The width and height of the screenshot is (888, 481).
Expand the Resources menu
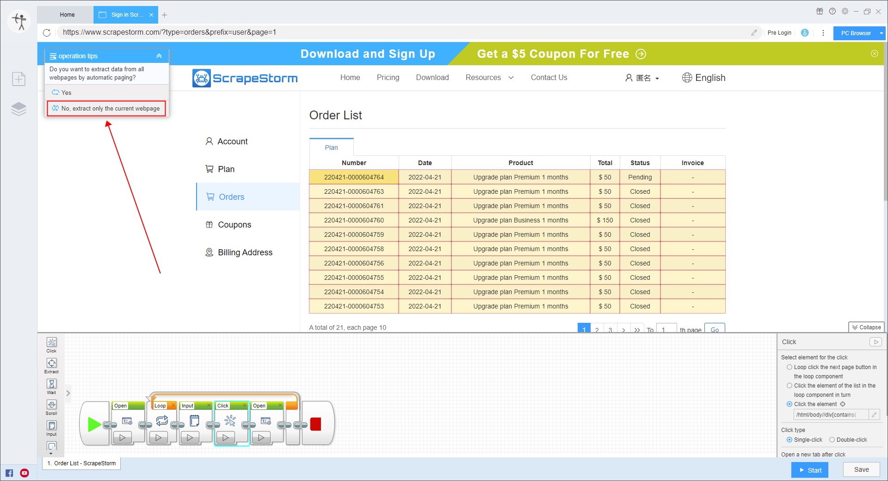tap(489, 78)
